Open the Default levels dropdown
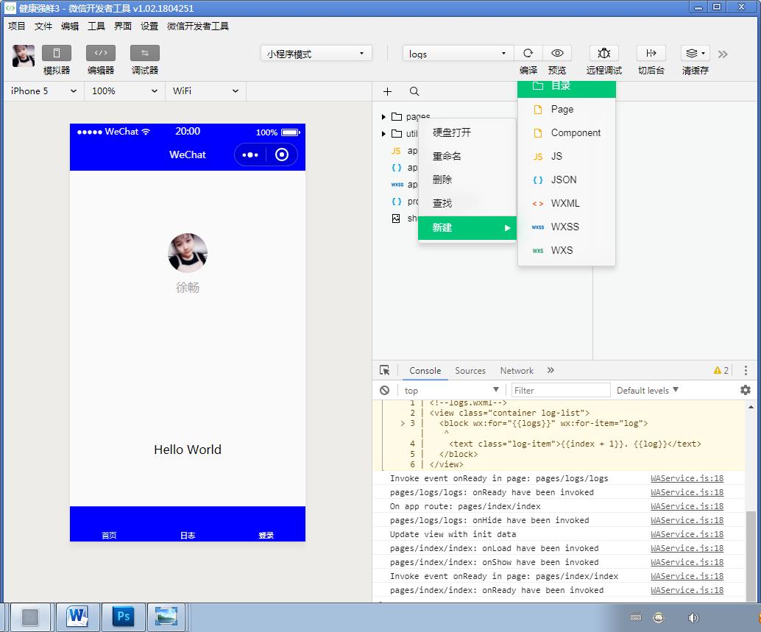The width and height of the screenshot is (761, 632). (648, 390)
